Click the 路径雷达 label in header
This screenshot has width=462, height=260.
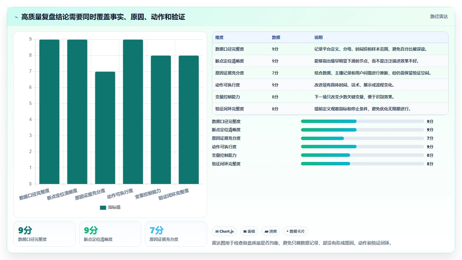tap(439, 16)
